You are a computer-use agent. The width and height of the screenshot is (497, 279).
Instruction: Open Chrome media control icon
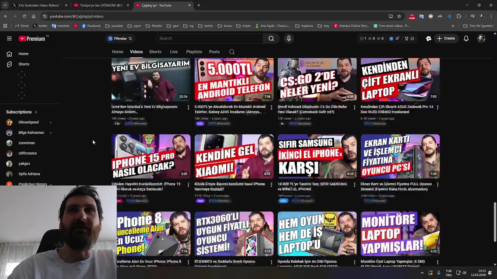coord(473,16)
